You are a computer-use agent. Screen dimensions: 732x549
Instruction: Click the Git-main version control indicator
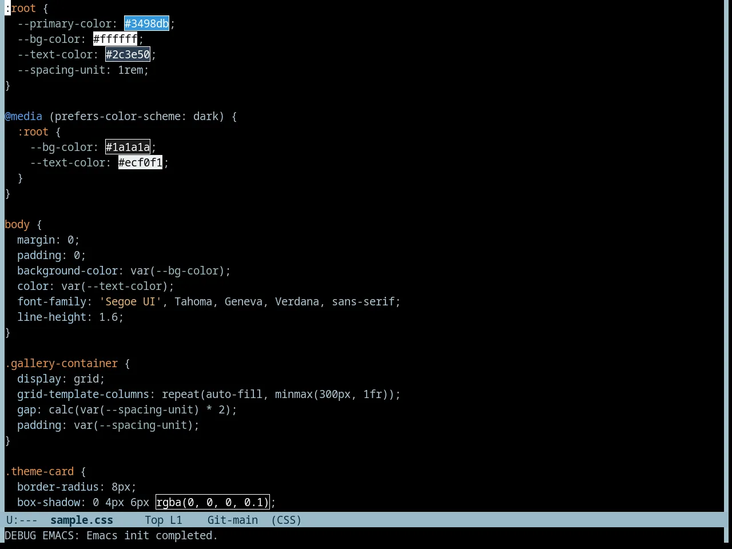click(x=233, y=520)
